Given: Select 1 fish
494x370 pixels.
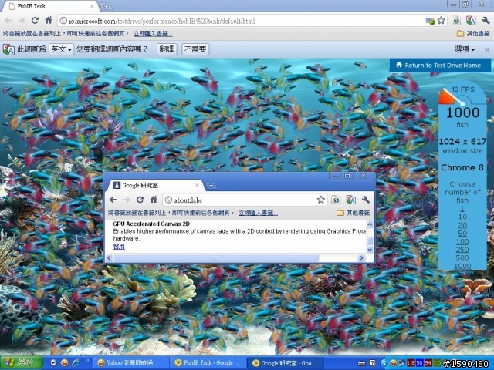Looking at the screenshot, I should [462, 209].
